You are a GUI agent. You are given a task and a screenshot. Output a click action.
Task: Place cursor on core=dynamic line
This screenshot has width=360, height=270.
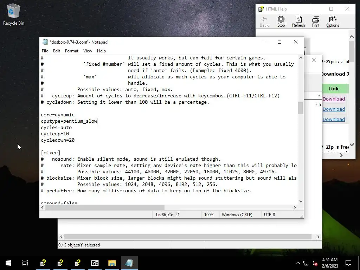tap(58, 115)
